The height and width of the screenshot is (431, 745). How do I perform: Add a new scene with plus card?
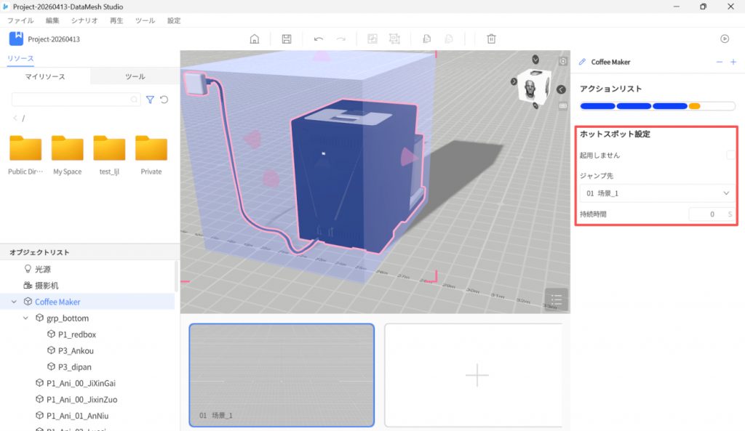click(x=477, y=375)
